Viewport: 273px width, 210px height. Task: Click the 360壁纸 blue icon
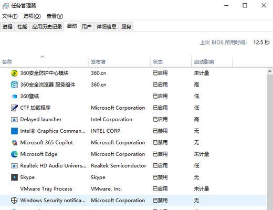click(x=14, y=96)
